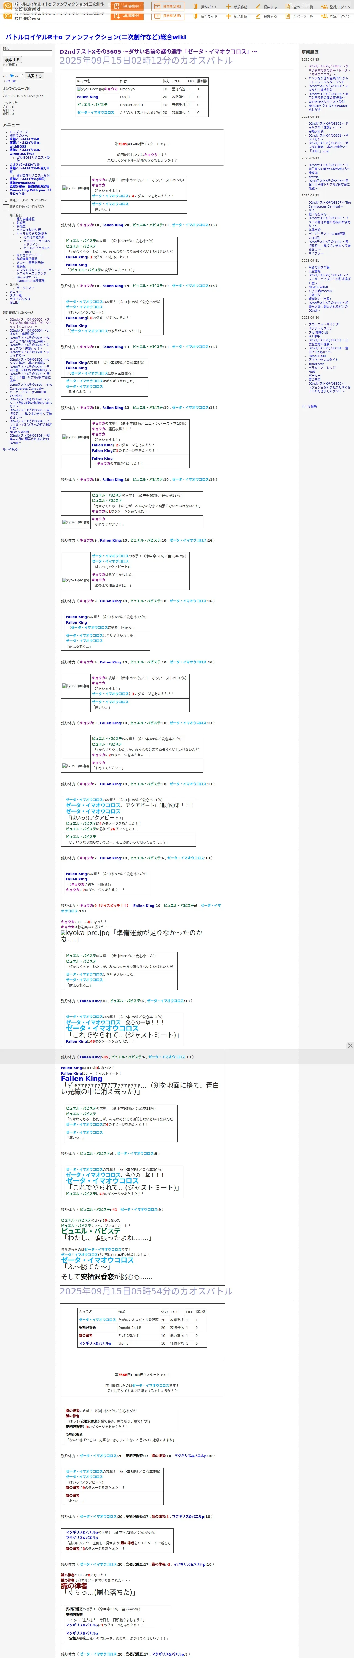The width and height of the screenshot is (354, 1658).
Task: Focus the 検索 keyword input field
Action: 27,53
